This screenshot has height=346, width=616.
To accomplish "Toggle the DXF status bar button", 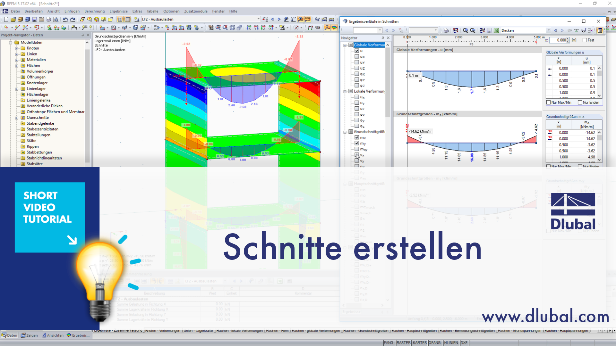I will pyautogui.click(x=464, y=343).
